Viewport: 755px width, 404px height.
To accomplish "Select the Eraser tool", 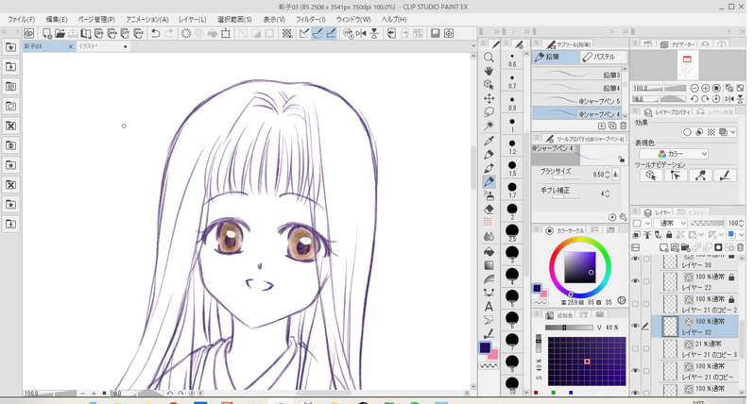I will [489, 210].
